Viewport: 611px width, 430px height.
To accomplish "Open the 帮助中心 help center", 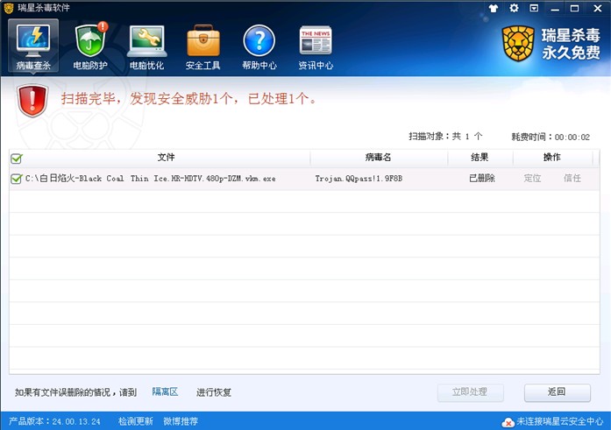I will tap(259, 46).
